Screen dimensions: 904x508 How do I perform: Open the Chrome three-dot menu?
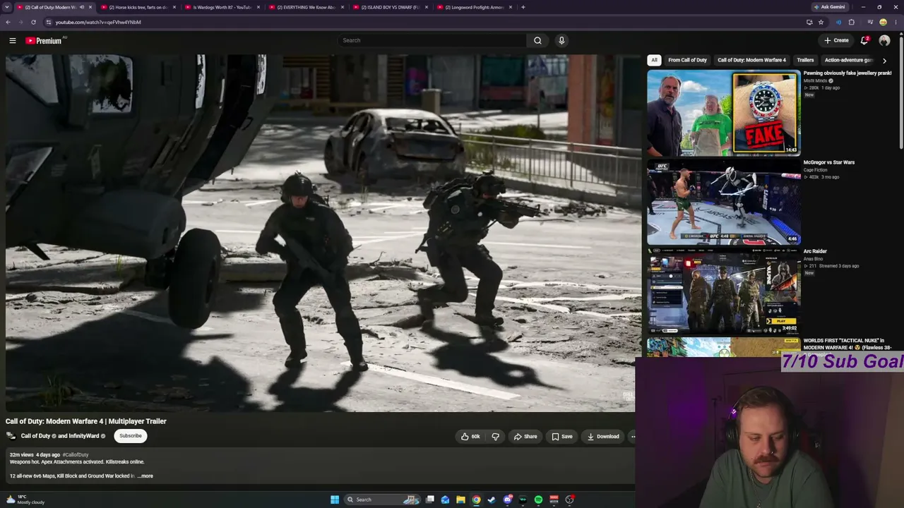[896, 22]
